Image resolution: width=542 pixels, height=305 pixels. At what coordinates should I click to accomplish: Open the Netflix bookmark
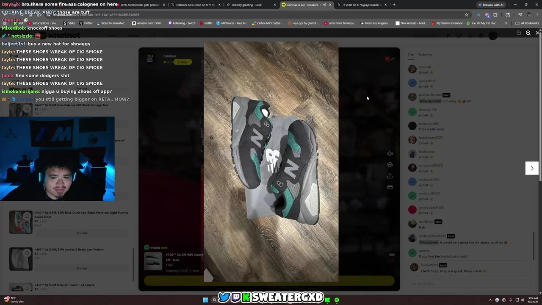(206, 23)
